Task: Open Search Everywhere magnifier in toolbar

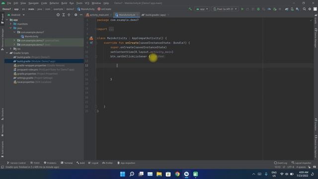Action: pos(304,9)
